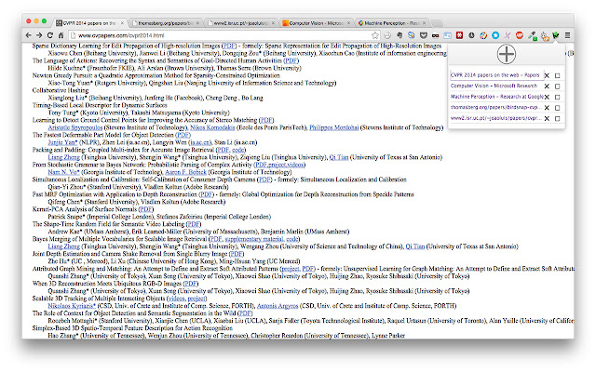
Task: Click the red Adblock Plus icon
Action: point(519,34)
